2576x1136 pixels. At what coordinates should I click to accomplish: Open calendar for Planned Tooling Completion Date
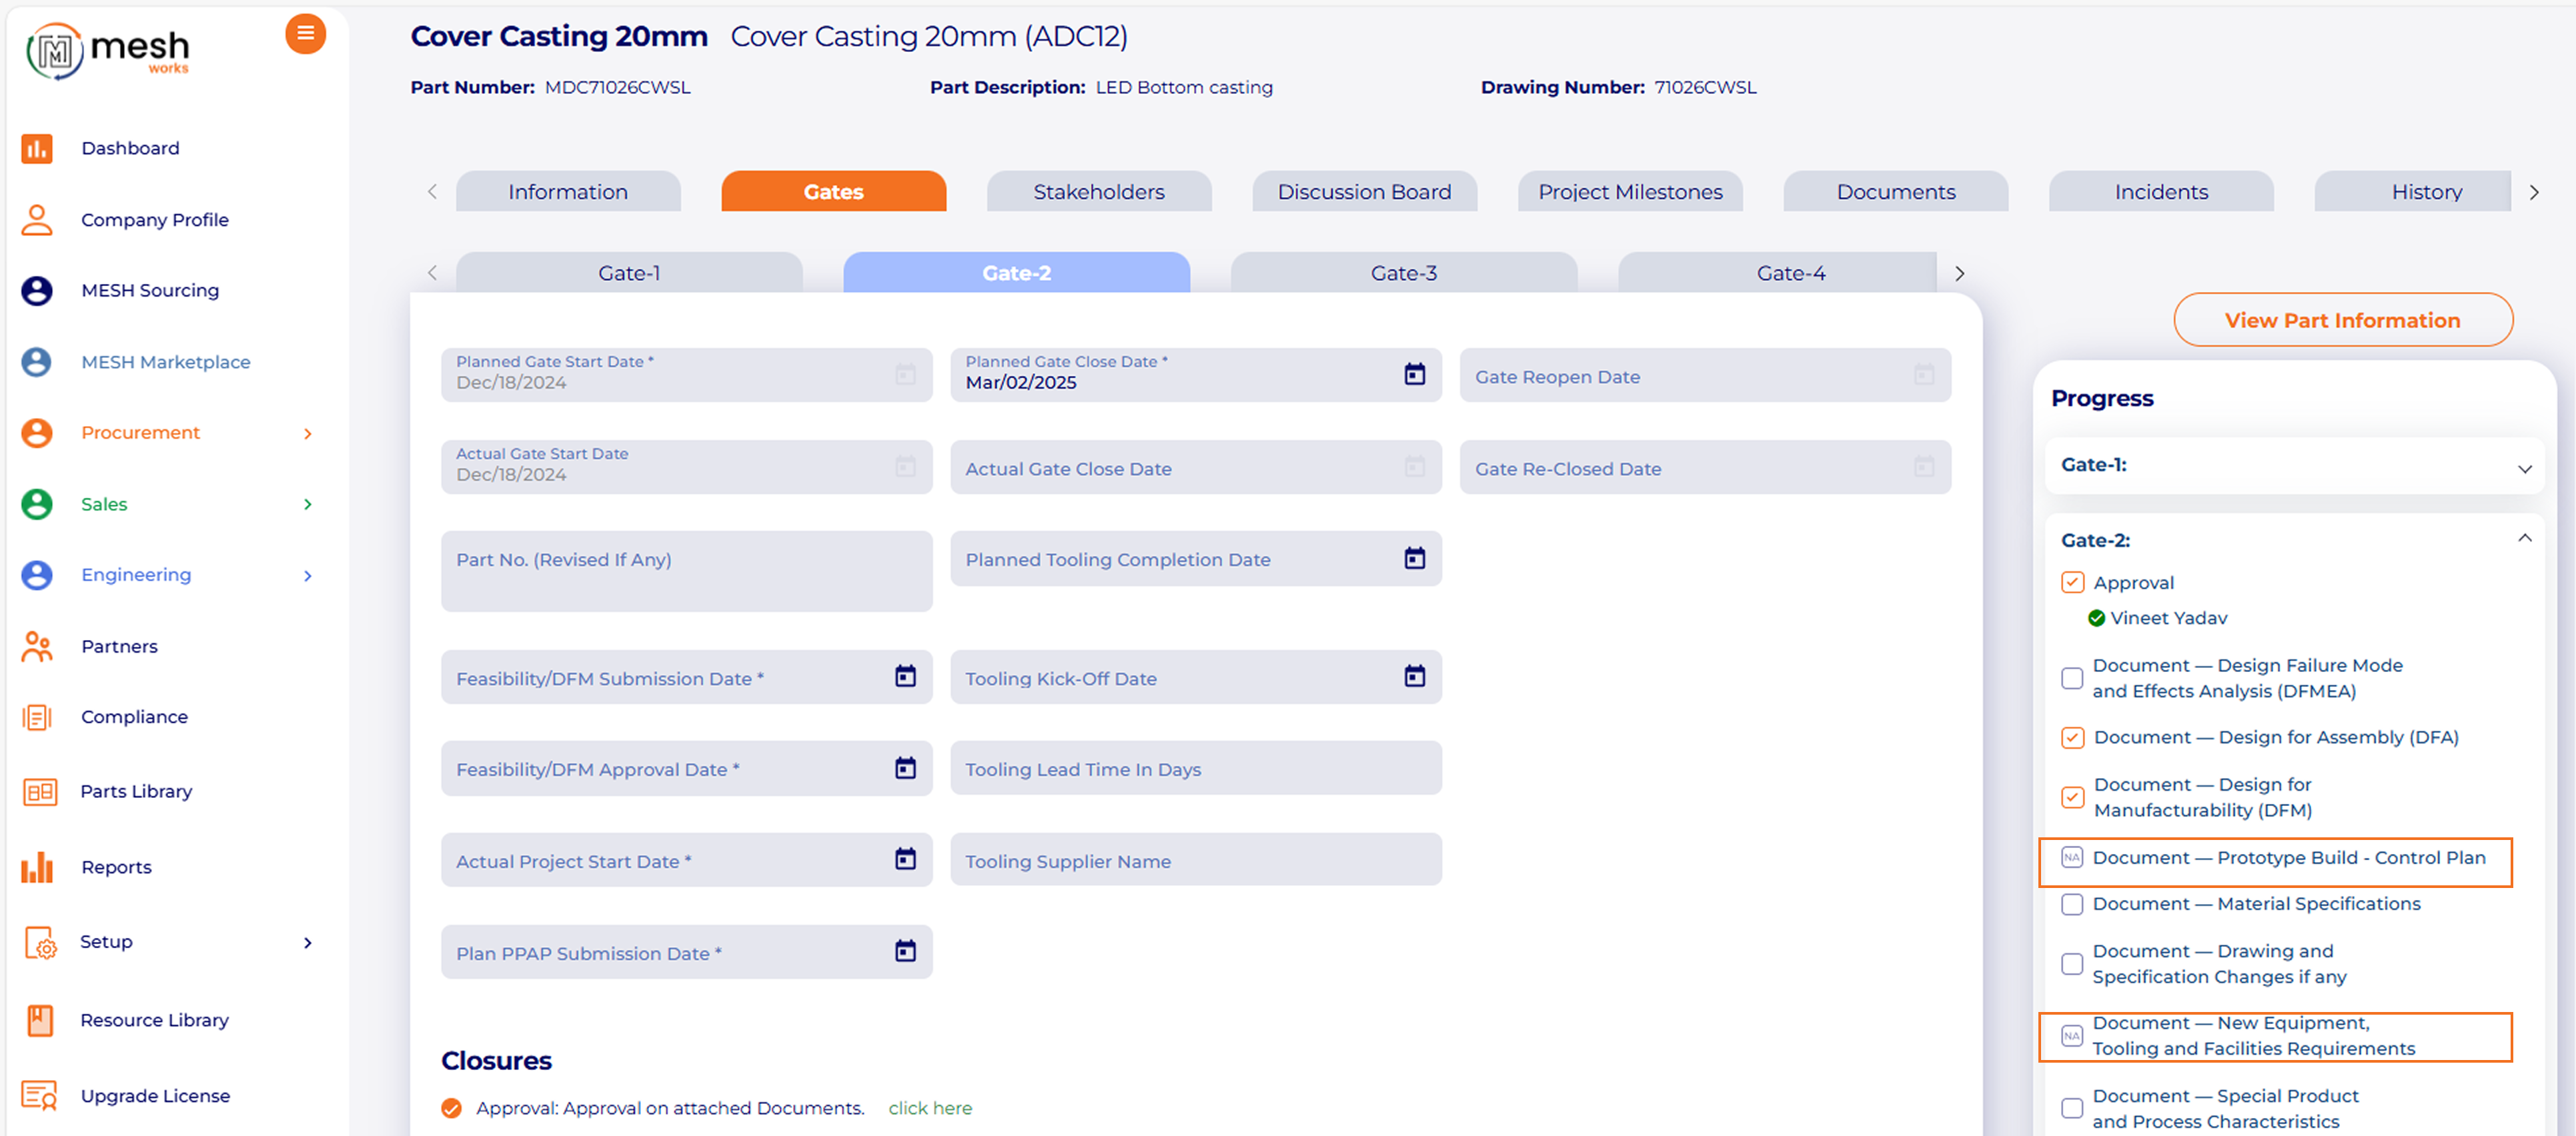(x=1414, y=559)
